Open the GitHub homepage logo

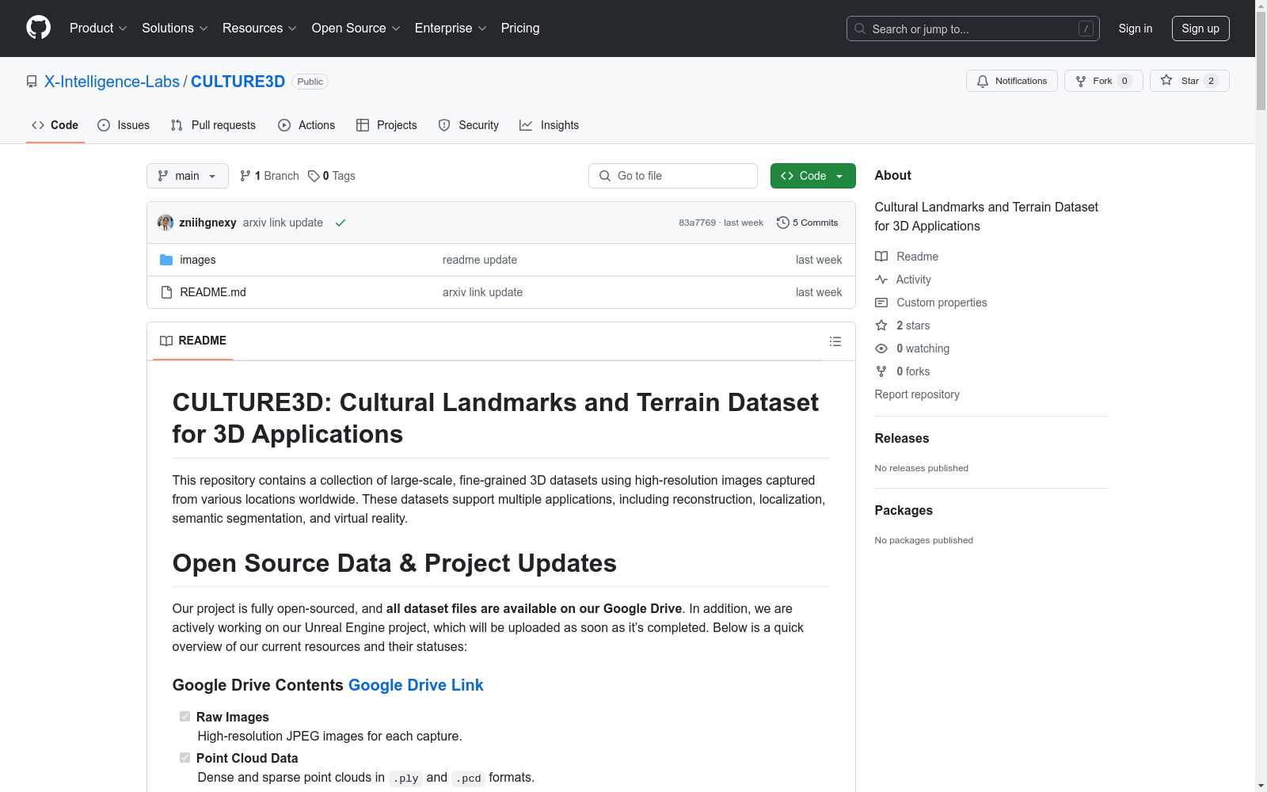(38, 28)
